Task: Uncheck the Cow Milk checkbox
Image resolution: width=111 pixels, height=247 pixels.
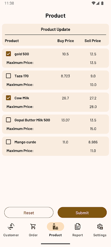Action: (8, 98)
